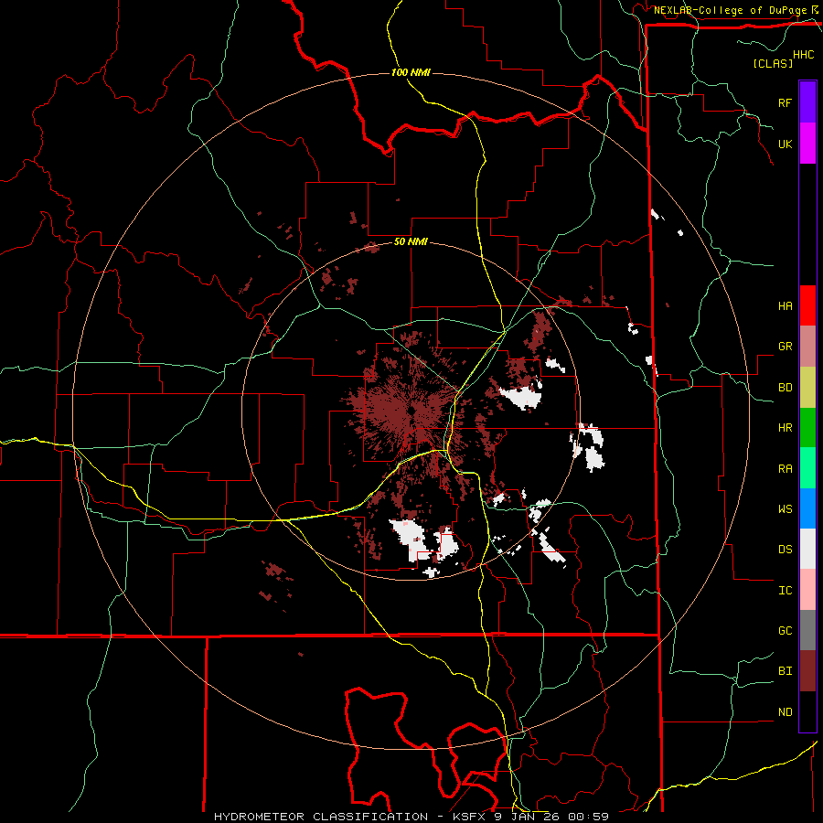Click the WS blue legend swatch

(x=807, y=508)
